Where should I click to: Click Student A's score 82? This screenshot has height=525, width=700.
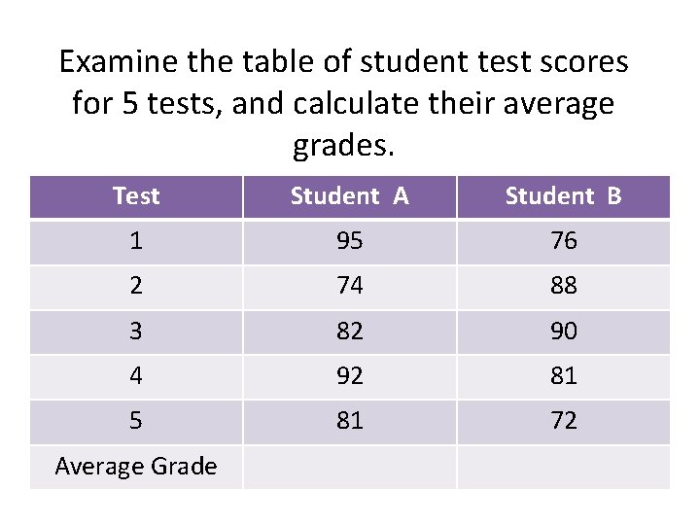[x=350, y=332]
